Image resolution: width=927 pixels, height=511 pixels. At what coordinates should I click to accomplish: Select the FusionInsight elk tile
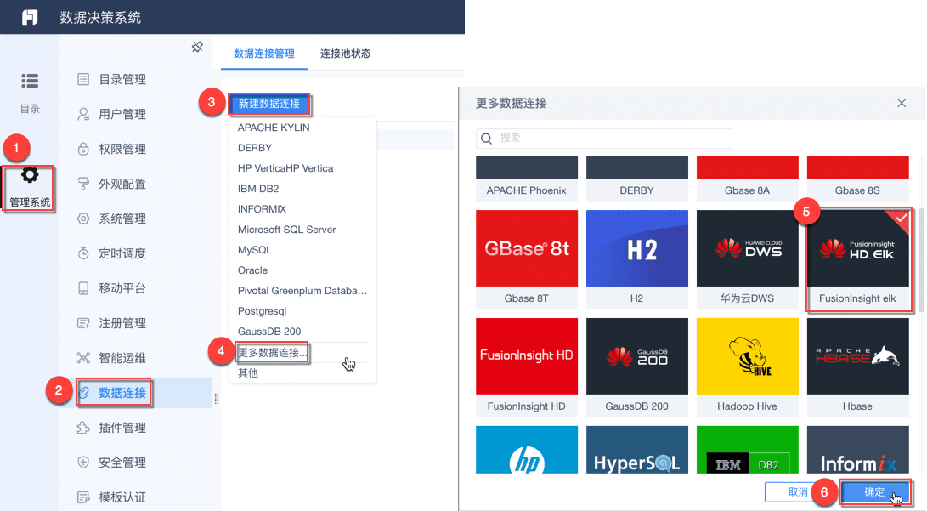[858, 259]
